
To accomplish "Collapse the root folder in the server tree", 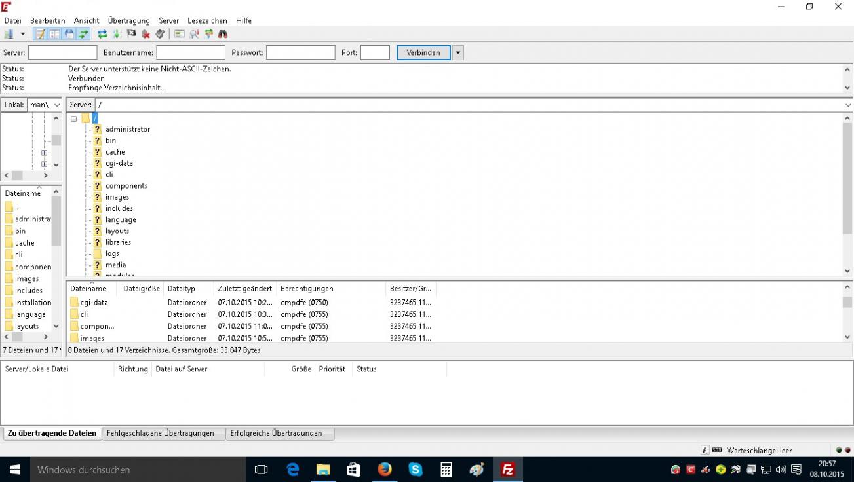I will (x=75, y=119).
